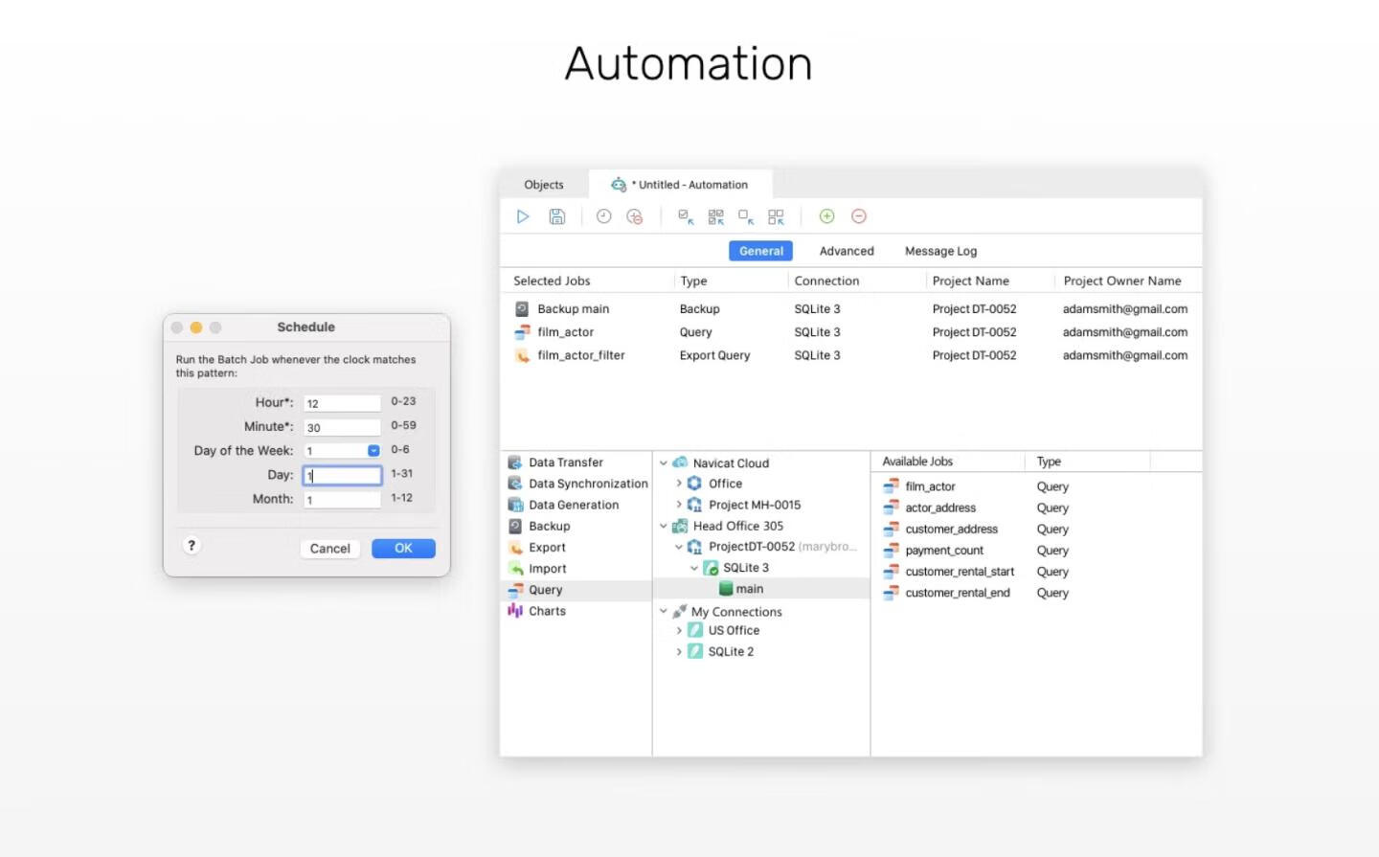The width and height of the screenshot is (1379, 857).
Task: Select the Data Generation job type
Action: point(576,505)
